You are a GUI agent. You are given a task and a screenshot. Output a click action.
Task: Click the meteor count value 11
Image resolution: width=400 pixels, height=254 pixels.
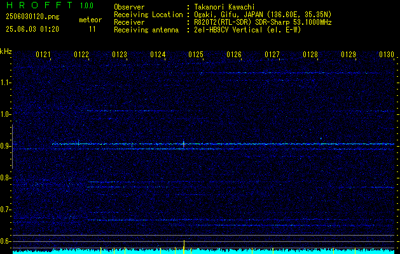point(92,29)
